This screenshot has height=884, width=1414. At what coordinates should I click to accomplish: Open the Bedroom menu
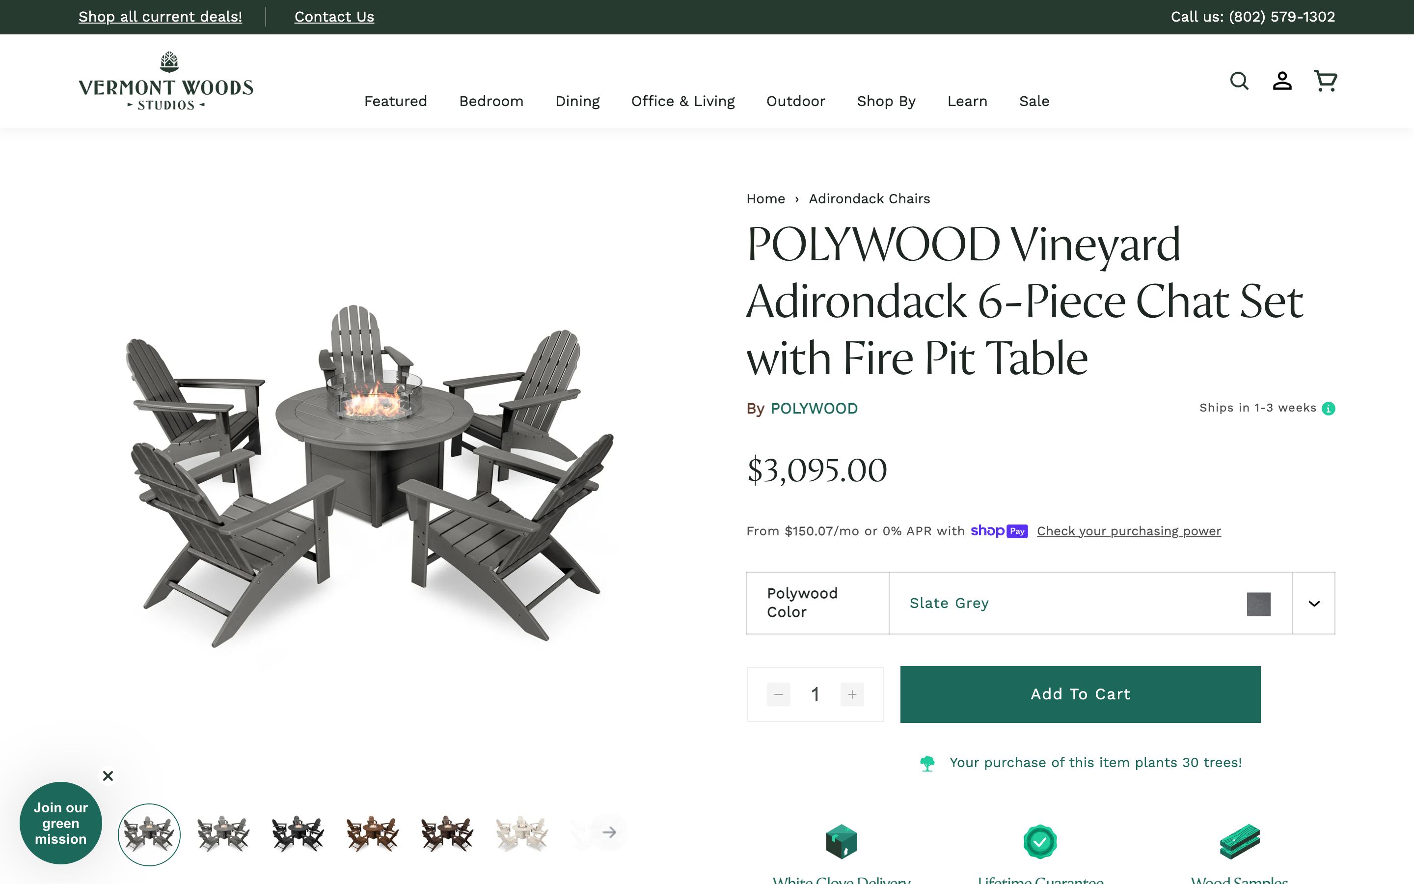click(x=491, y=101)
